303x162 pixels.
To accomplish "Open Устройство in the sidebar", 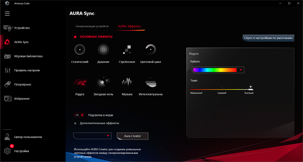I will pyautogui.click(x=22, y=28).
